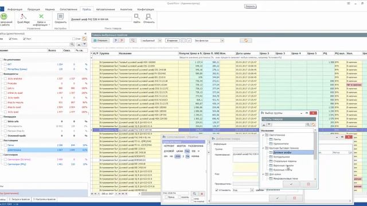Confirm group selection with the checkmark button
367x206 pixels.
(x=291, y=184)
